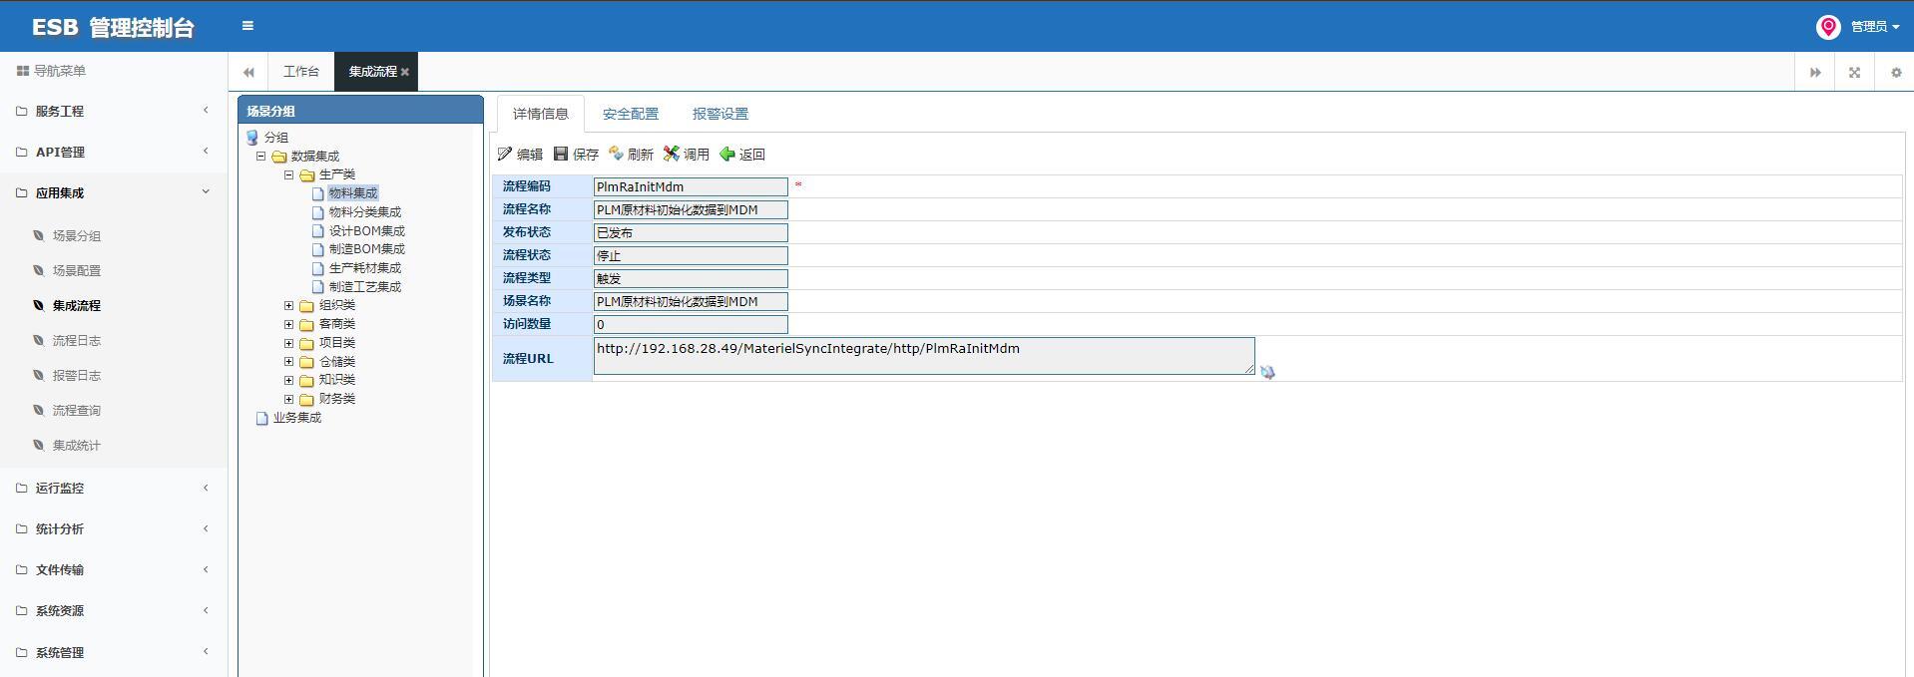This screenshot has width=1914, height=677.
Task: Expand the 文件传输 menu
Action: click(114, 569)
